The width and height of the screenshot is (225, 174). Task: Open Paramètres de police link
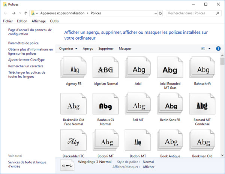click(23, 43)
